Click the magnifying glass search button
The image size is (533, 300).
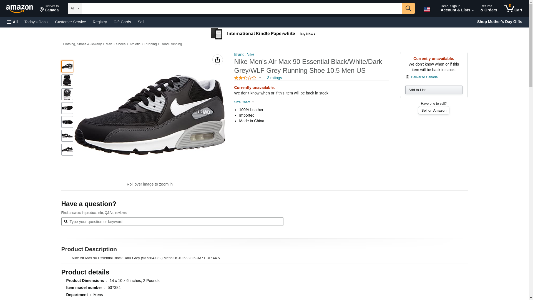point(408,8)
